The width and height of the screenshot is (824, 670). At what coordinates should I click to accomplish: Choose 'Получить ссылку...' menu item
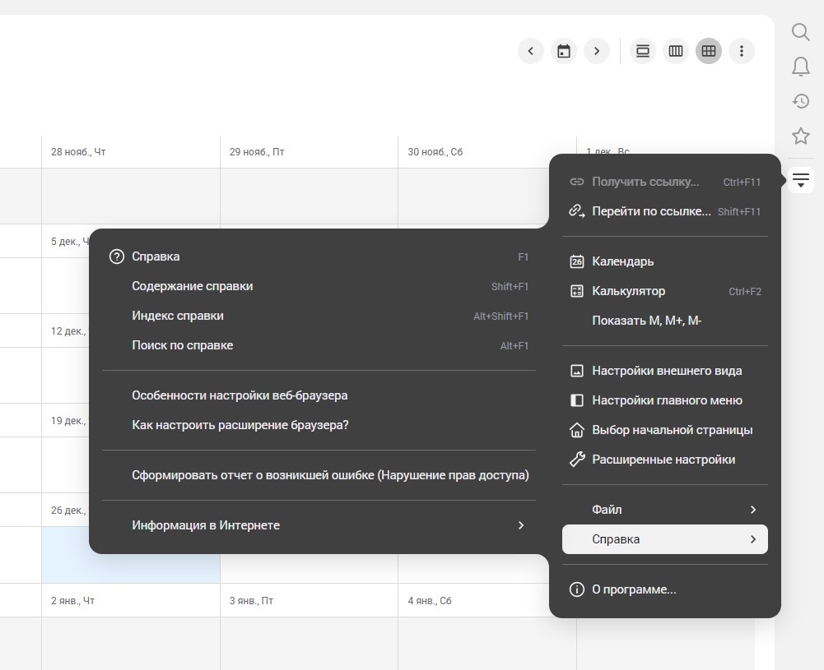(665, 182)
